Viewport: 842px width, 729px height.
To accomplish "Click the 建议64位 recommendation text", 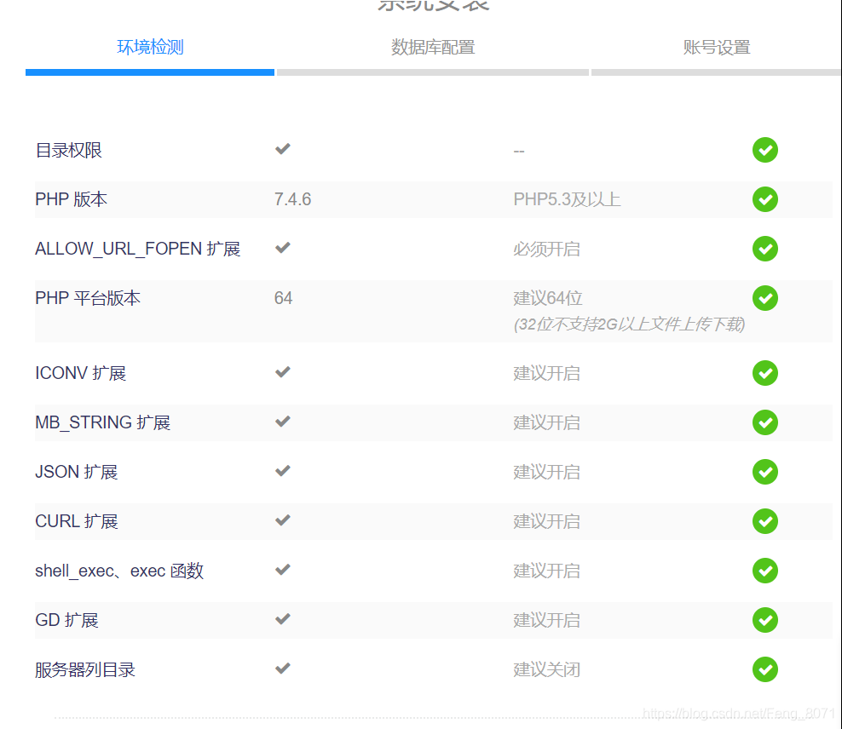I will coord(548,298).
